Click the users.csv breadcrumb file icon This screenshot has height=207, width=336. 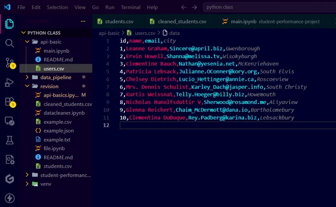(129, 33)
